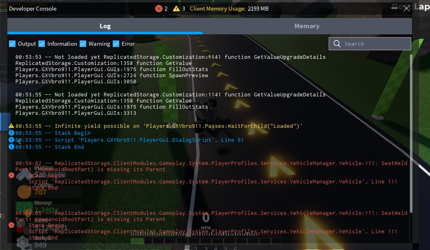Click info icon next to blue Stack End
The width and height of the screenshot is (430, 250).
coord(11,147)
